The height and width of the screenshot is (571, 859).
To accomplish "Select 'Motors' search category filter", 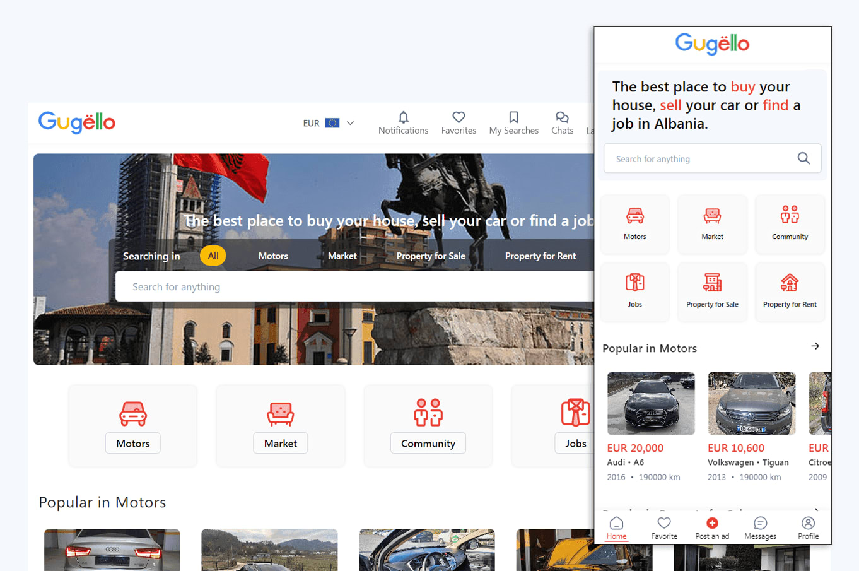I will click(273, 256).
